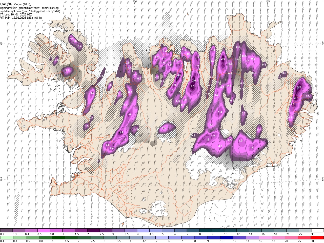Click the '20W' longitude label
Viewport: 324px width, 243px height.
(x=135, y=1)
